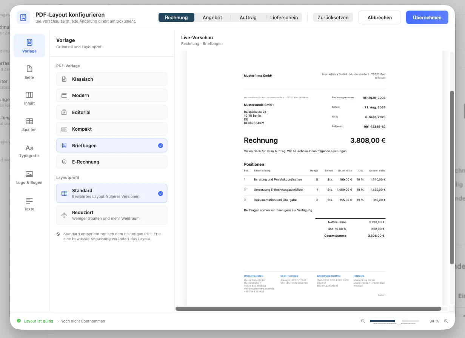Click the Abbrechen button
The width and height of the screenshot is (465, 338).
[379, 17]
